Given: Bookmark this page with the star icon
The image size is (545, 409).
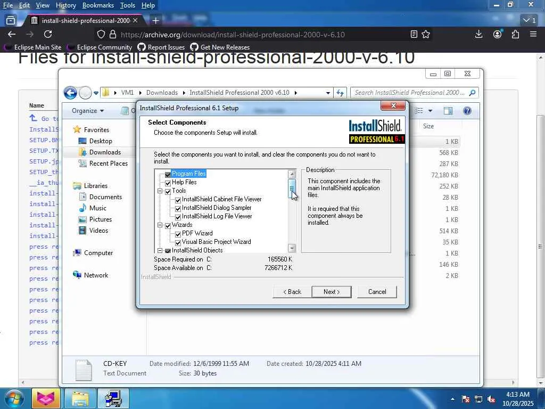Looking at the screenshot, I should [x=426, y=34].
